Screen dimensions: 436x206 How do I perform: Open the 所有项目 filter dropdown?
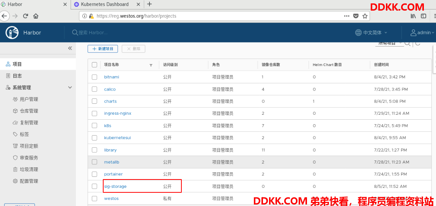pyautogui.click(x=390, y=43)
